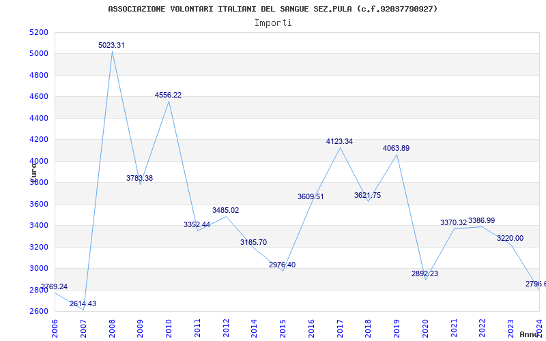Click y-axis value 3600
This screenshot has height=341, width=546.
39,204
